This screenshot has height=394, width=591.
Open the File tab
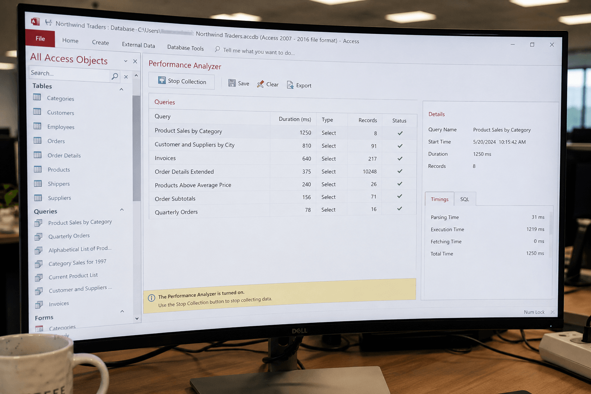point(40,38)
